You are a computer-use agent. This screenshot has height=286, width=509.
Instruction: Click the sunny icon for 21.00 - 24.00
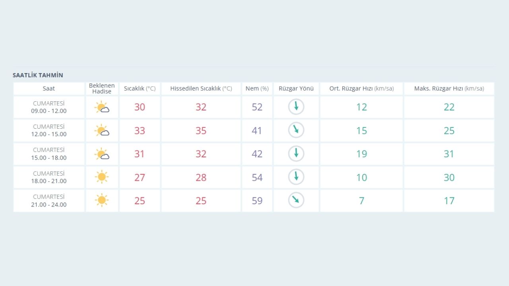[102, 201]
